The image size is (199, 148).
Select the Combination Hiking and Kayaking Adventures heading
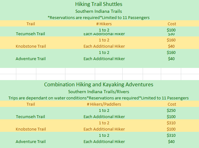99,84
